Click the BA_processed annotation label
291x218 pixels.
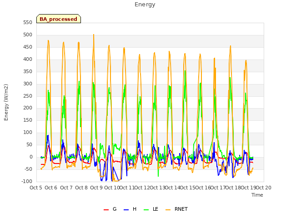point(59,19)
